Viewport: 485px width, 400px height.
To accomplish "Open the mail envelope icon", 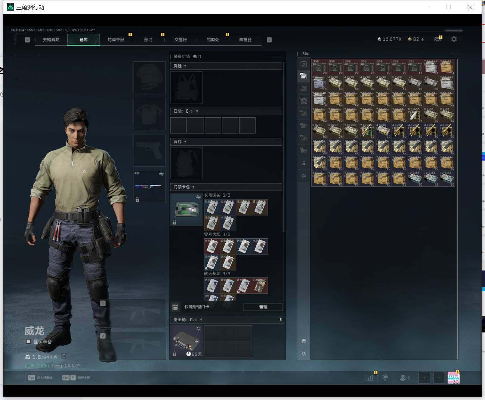I will (x=437, y=39).
